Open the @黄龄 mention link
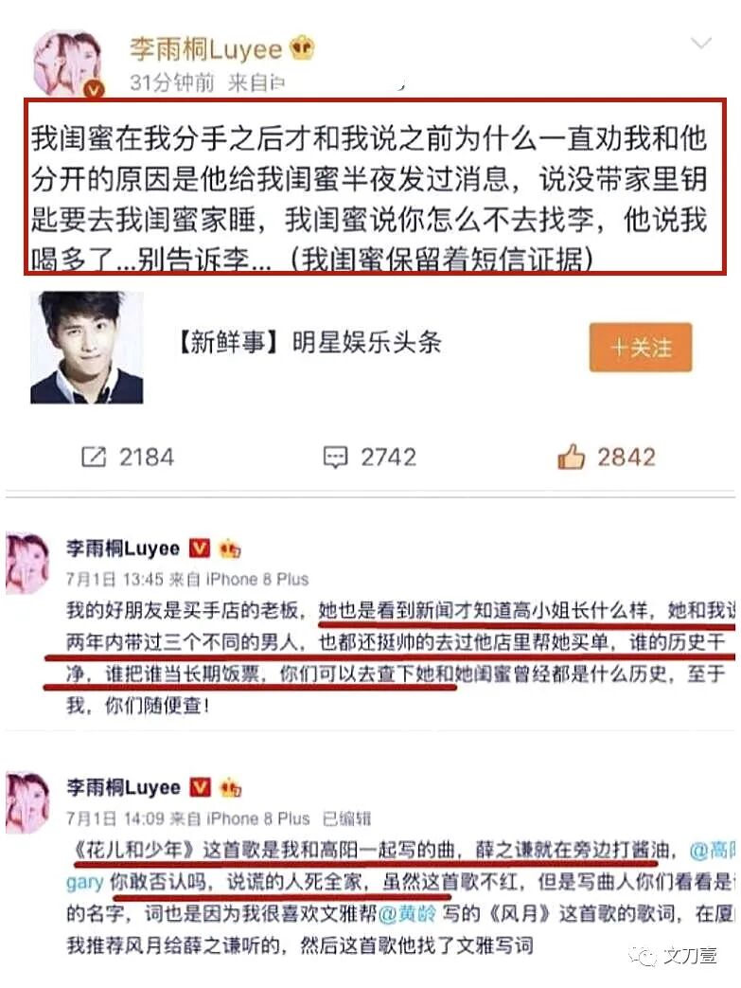741x988 pixels. click(x=406, y=913)
